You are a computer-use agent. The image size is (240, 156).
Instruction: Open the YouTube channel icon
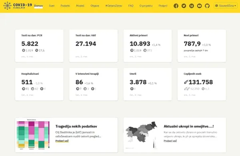(x=199, y=6)
